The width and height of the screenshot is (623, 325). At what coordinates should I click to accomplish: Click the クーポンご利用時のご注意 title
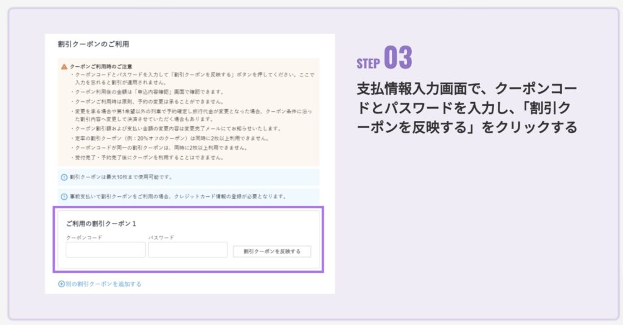pos(102,66)
